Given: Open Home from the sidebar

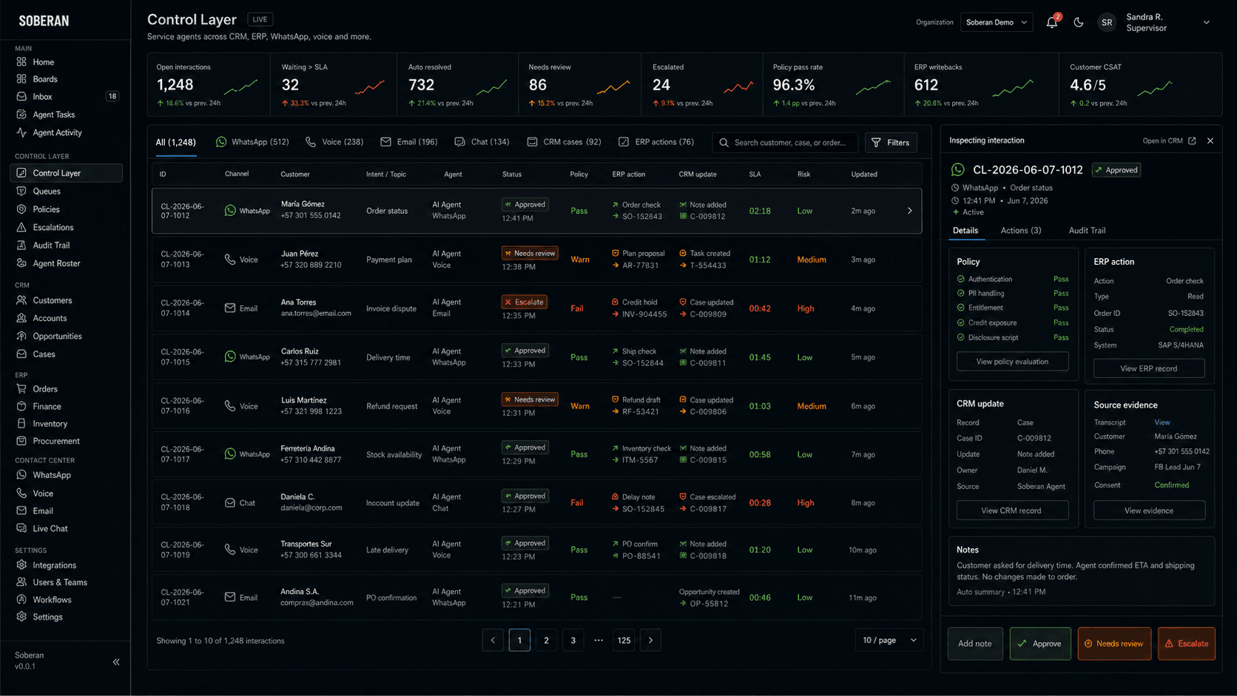Looking at the screenshot, I should pyautogui.click(x=43, y=62).
